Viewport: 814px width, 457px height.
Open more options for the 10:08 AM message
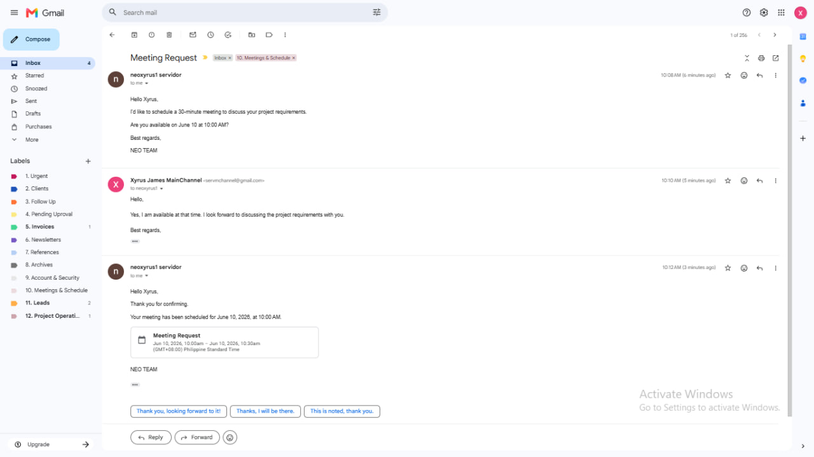pyautogui.click(x=775, y=75)
